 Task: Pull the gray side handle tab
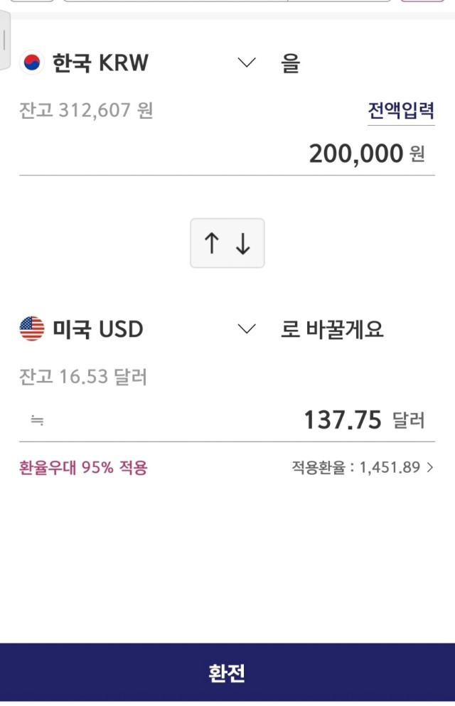(4, 41)
